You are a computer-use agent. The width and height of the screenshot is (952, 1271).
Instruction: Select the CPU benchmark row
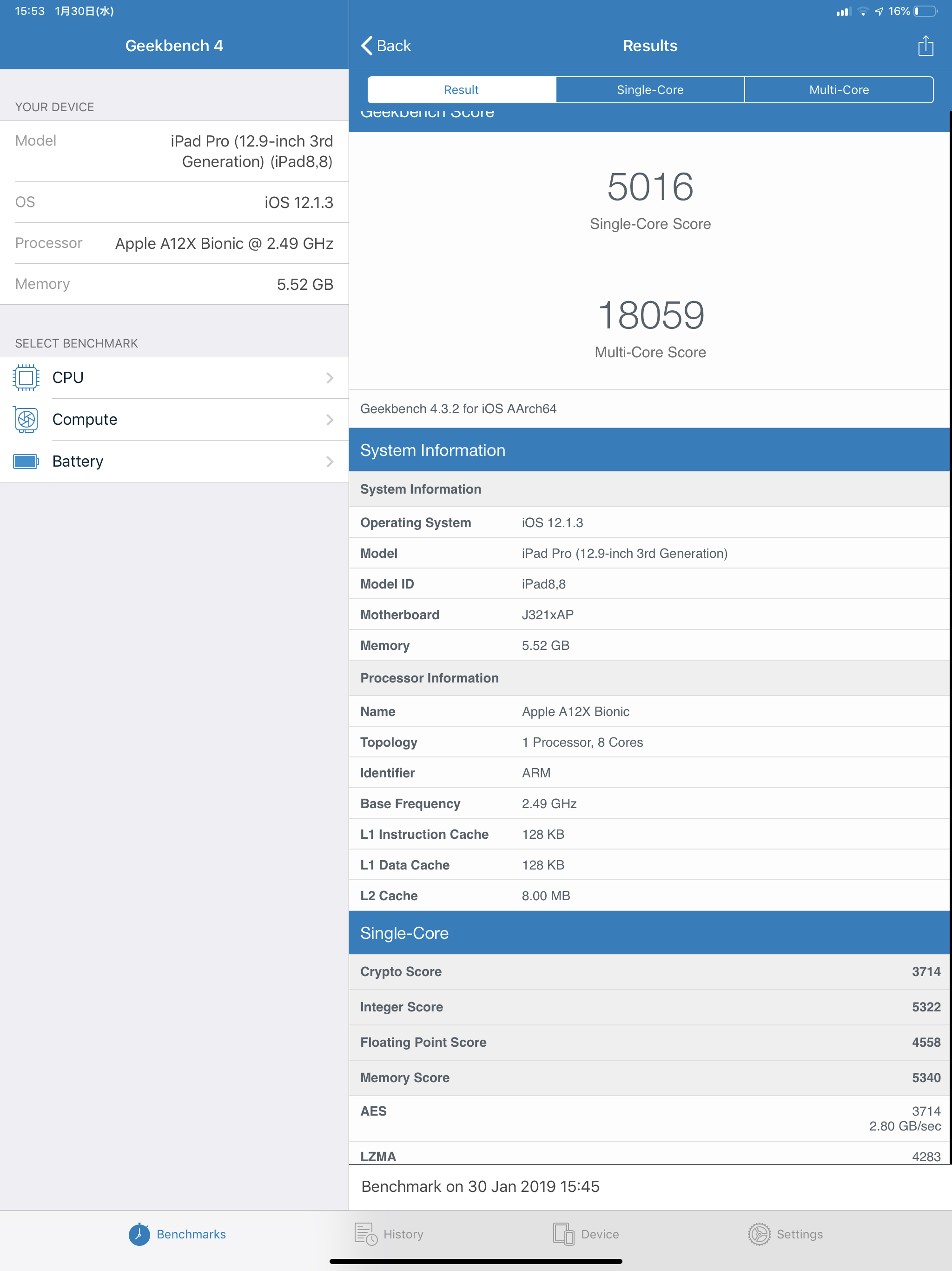coord(174,377)
